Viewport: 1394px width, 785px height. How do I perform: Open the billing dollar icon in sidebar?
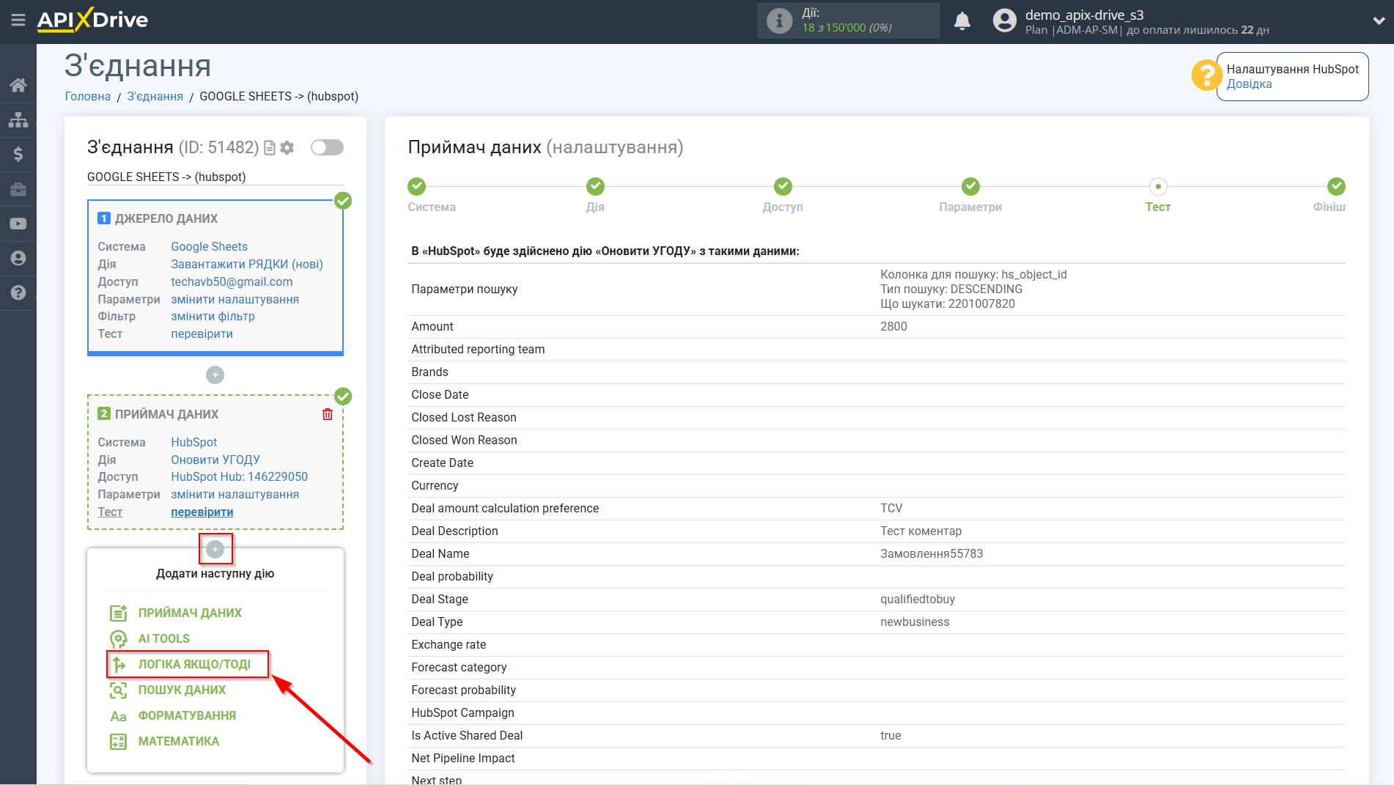[x=18, y=154]
